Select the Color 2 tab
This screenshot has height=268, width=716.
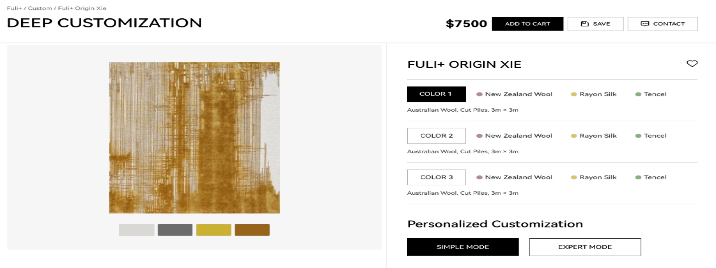coord(436,136)
